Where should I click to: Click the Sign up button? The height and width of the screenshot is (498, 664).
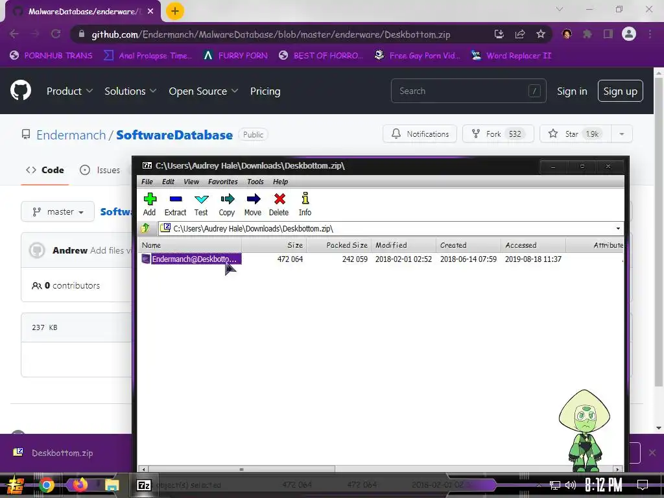coord(620,91)
